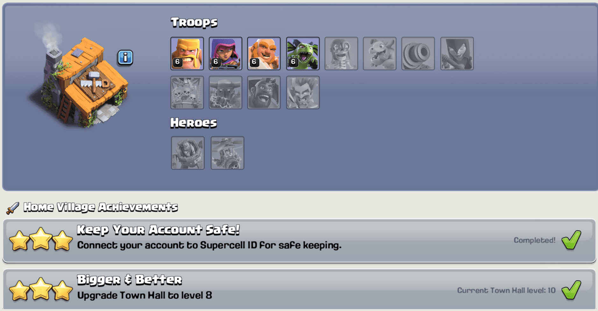Screen dimensions: 598x311
Task: Click the blue info button beside Builder Hall
Action: coord(125,58)
